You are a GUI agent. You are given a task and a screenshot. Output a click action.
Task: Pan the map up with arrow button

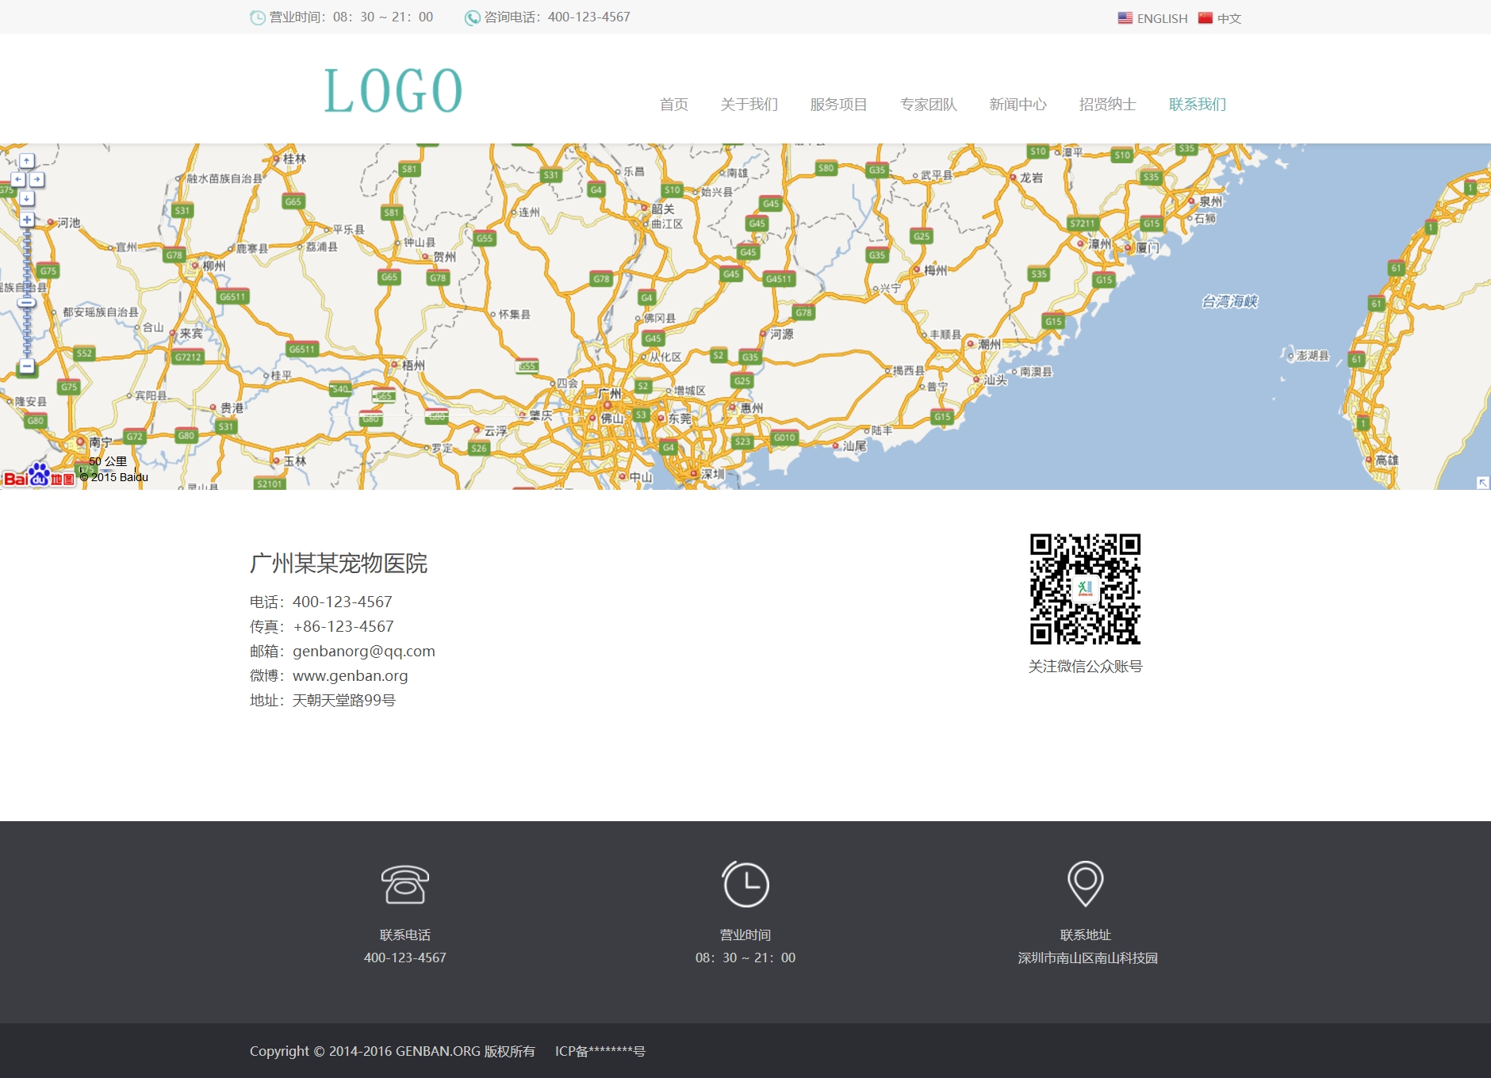coord(27,162)
